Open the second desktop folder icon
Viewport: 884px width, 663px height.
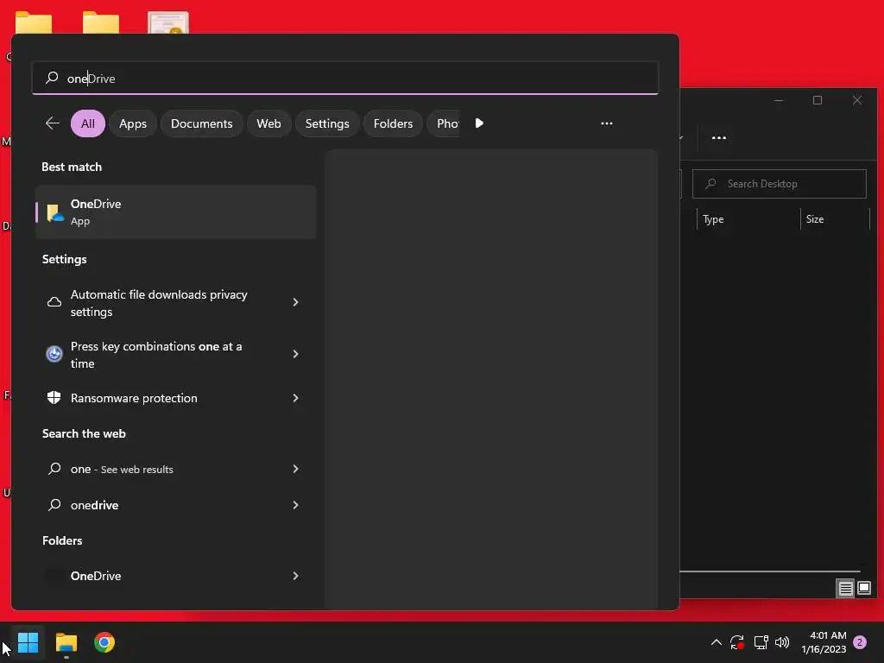coord(101,23)
